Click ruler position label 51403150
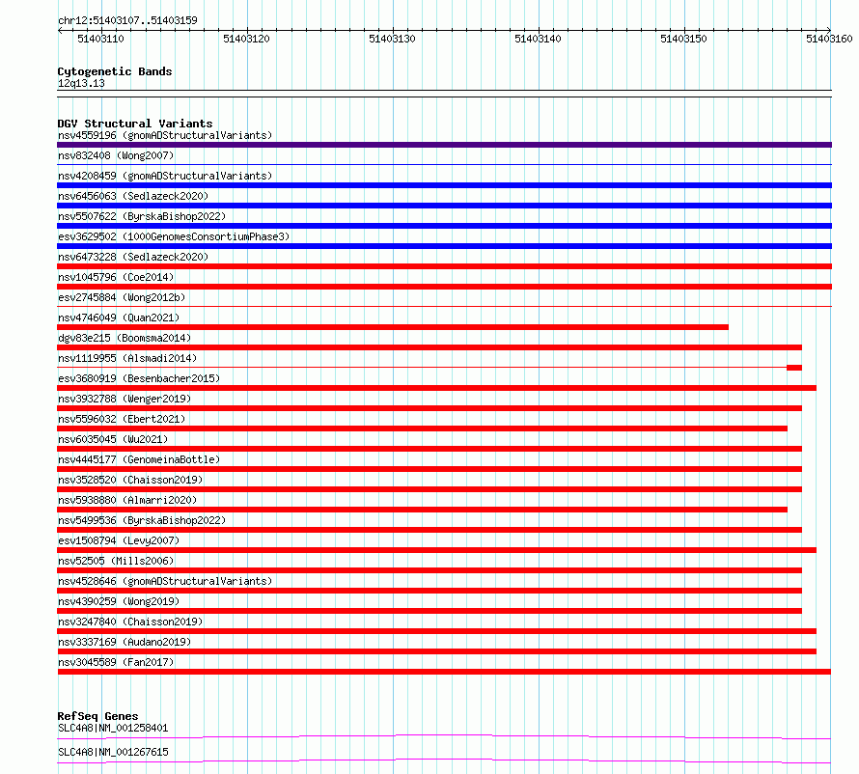 683,39
